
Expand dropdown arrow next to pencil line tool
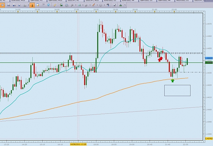point(97,5)
